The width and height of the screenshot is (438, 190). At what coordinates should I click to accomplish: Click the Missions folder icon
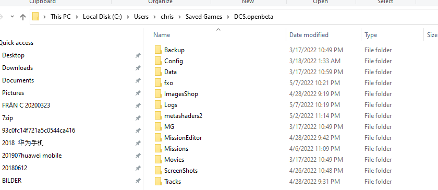click(158, 149)
